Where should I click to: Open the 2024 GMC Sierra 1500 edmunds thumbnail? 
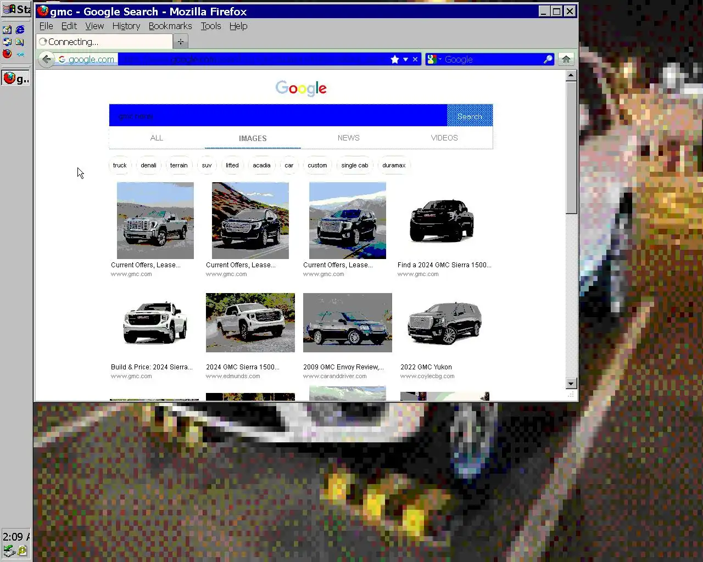click(250, 323)
